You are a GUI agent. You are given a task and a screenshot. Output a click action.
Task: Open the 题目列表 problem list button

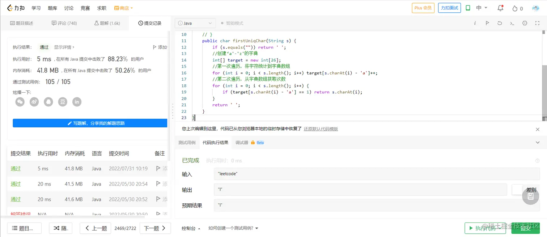point(24,228)
